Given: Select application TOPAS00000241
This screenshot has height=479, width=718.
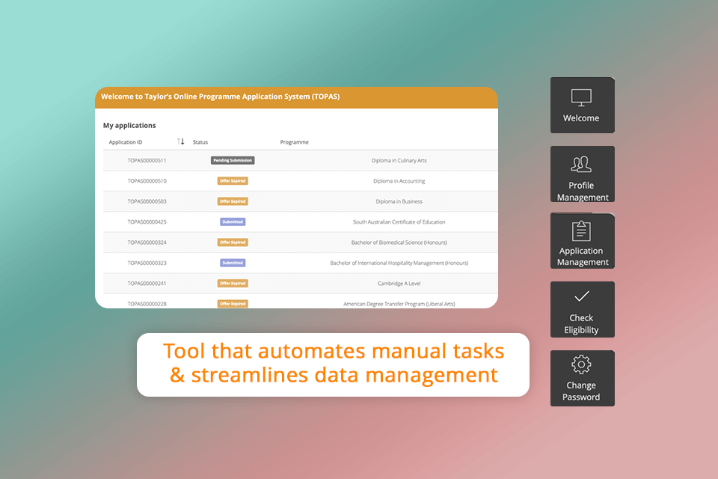Looking at the screenshot, I should click(x=147, y=284).
